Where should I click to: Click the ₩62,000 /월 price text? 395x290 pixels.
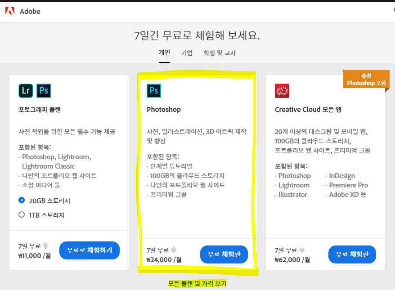coord(292,260)
